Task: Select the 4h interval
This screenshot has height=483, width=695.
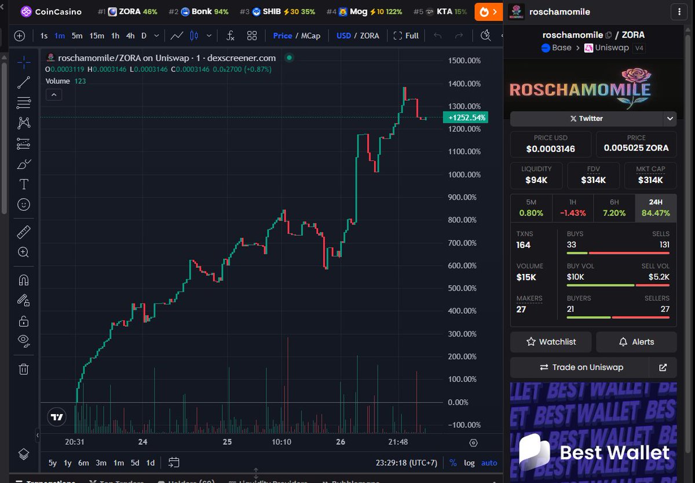Action: [x=130, y=36]
